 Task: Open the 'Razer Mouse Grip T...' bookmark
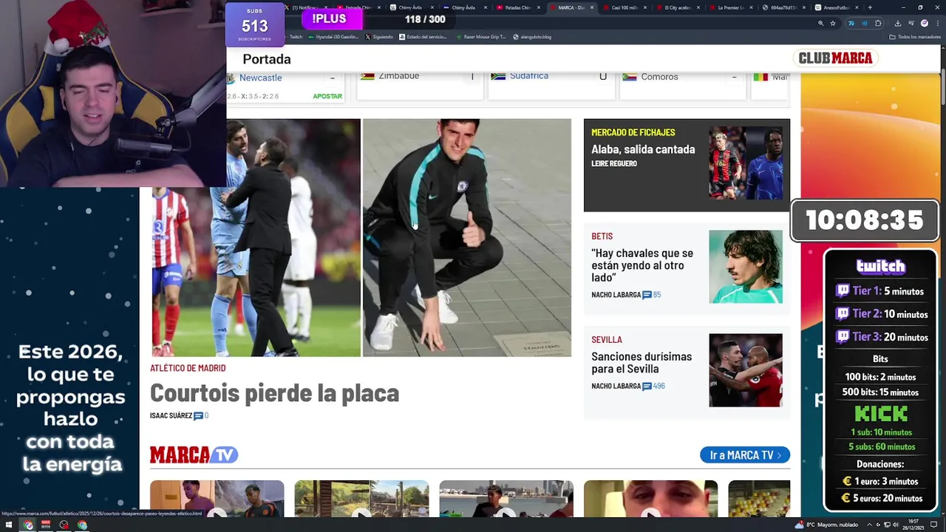[481, 37]
